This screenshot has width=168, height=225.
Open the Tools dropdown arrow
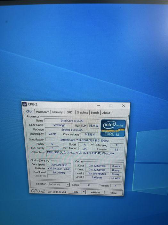(x=84, y=192)
